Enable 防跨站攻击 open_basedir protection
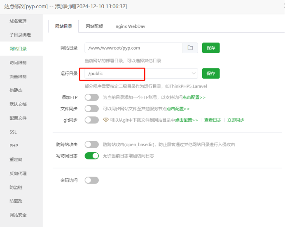 (91, 144)
